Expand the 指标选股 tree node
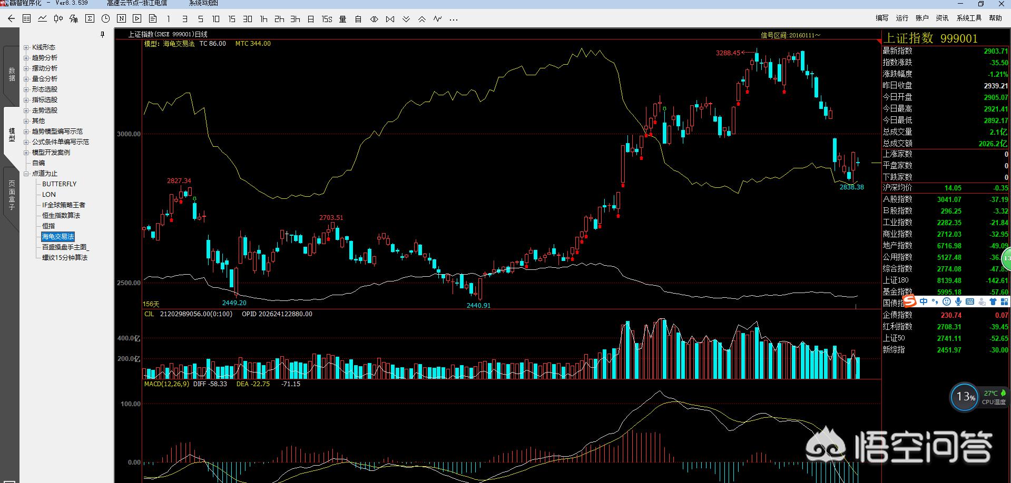The image size is (1011, 483). (26, 100)
